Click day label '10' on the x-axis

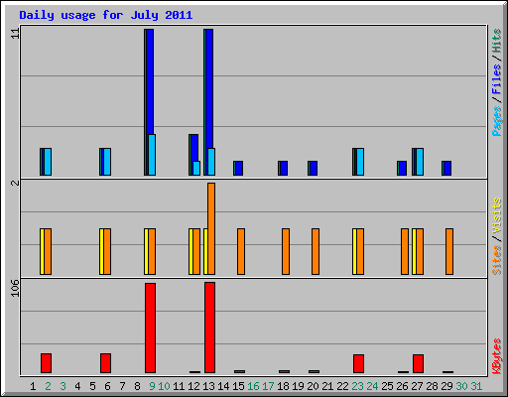pos(164,386)
